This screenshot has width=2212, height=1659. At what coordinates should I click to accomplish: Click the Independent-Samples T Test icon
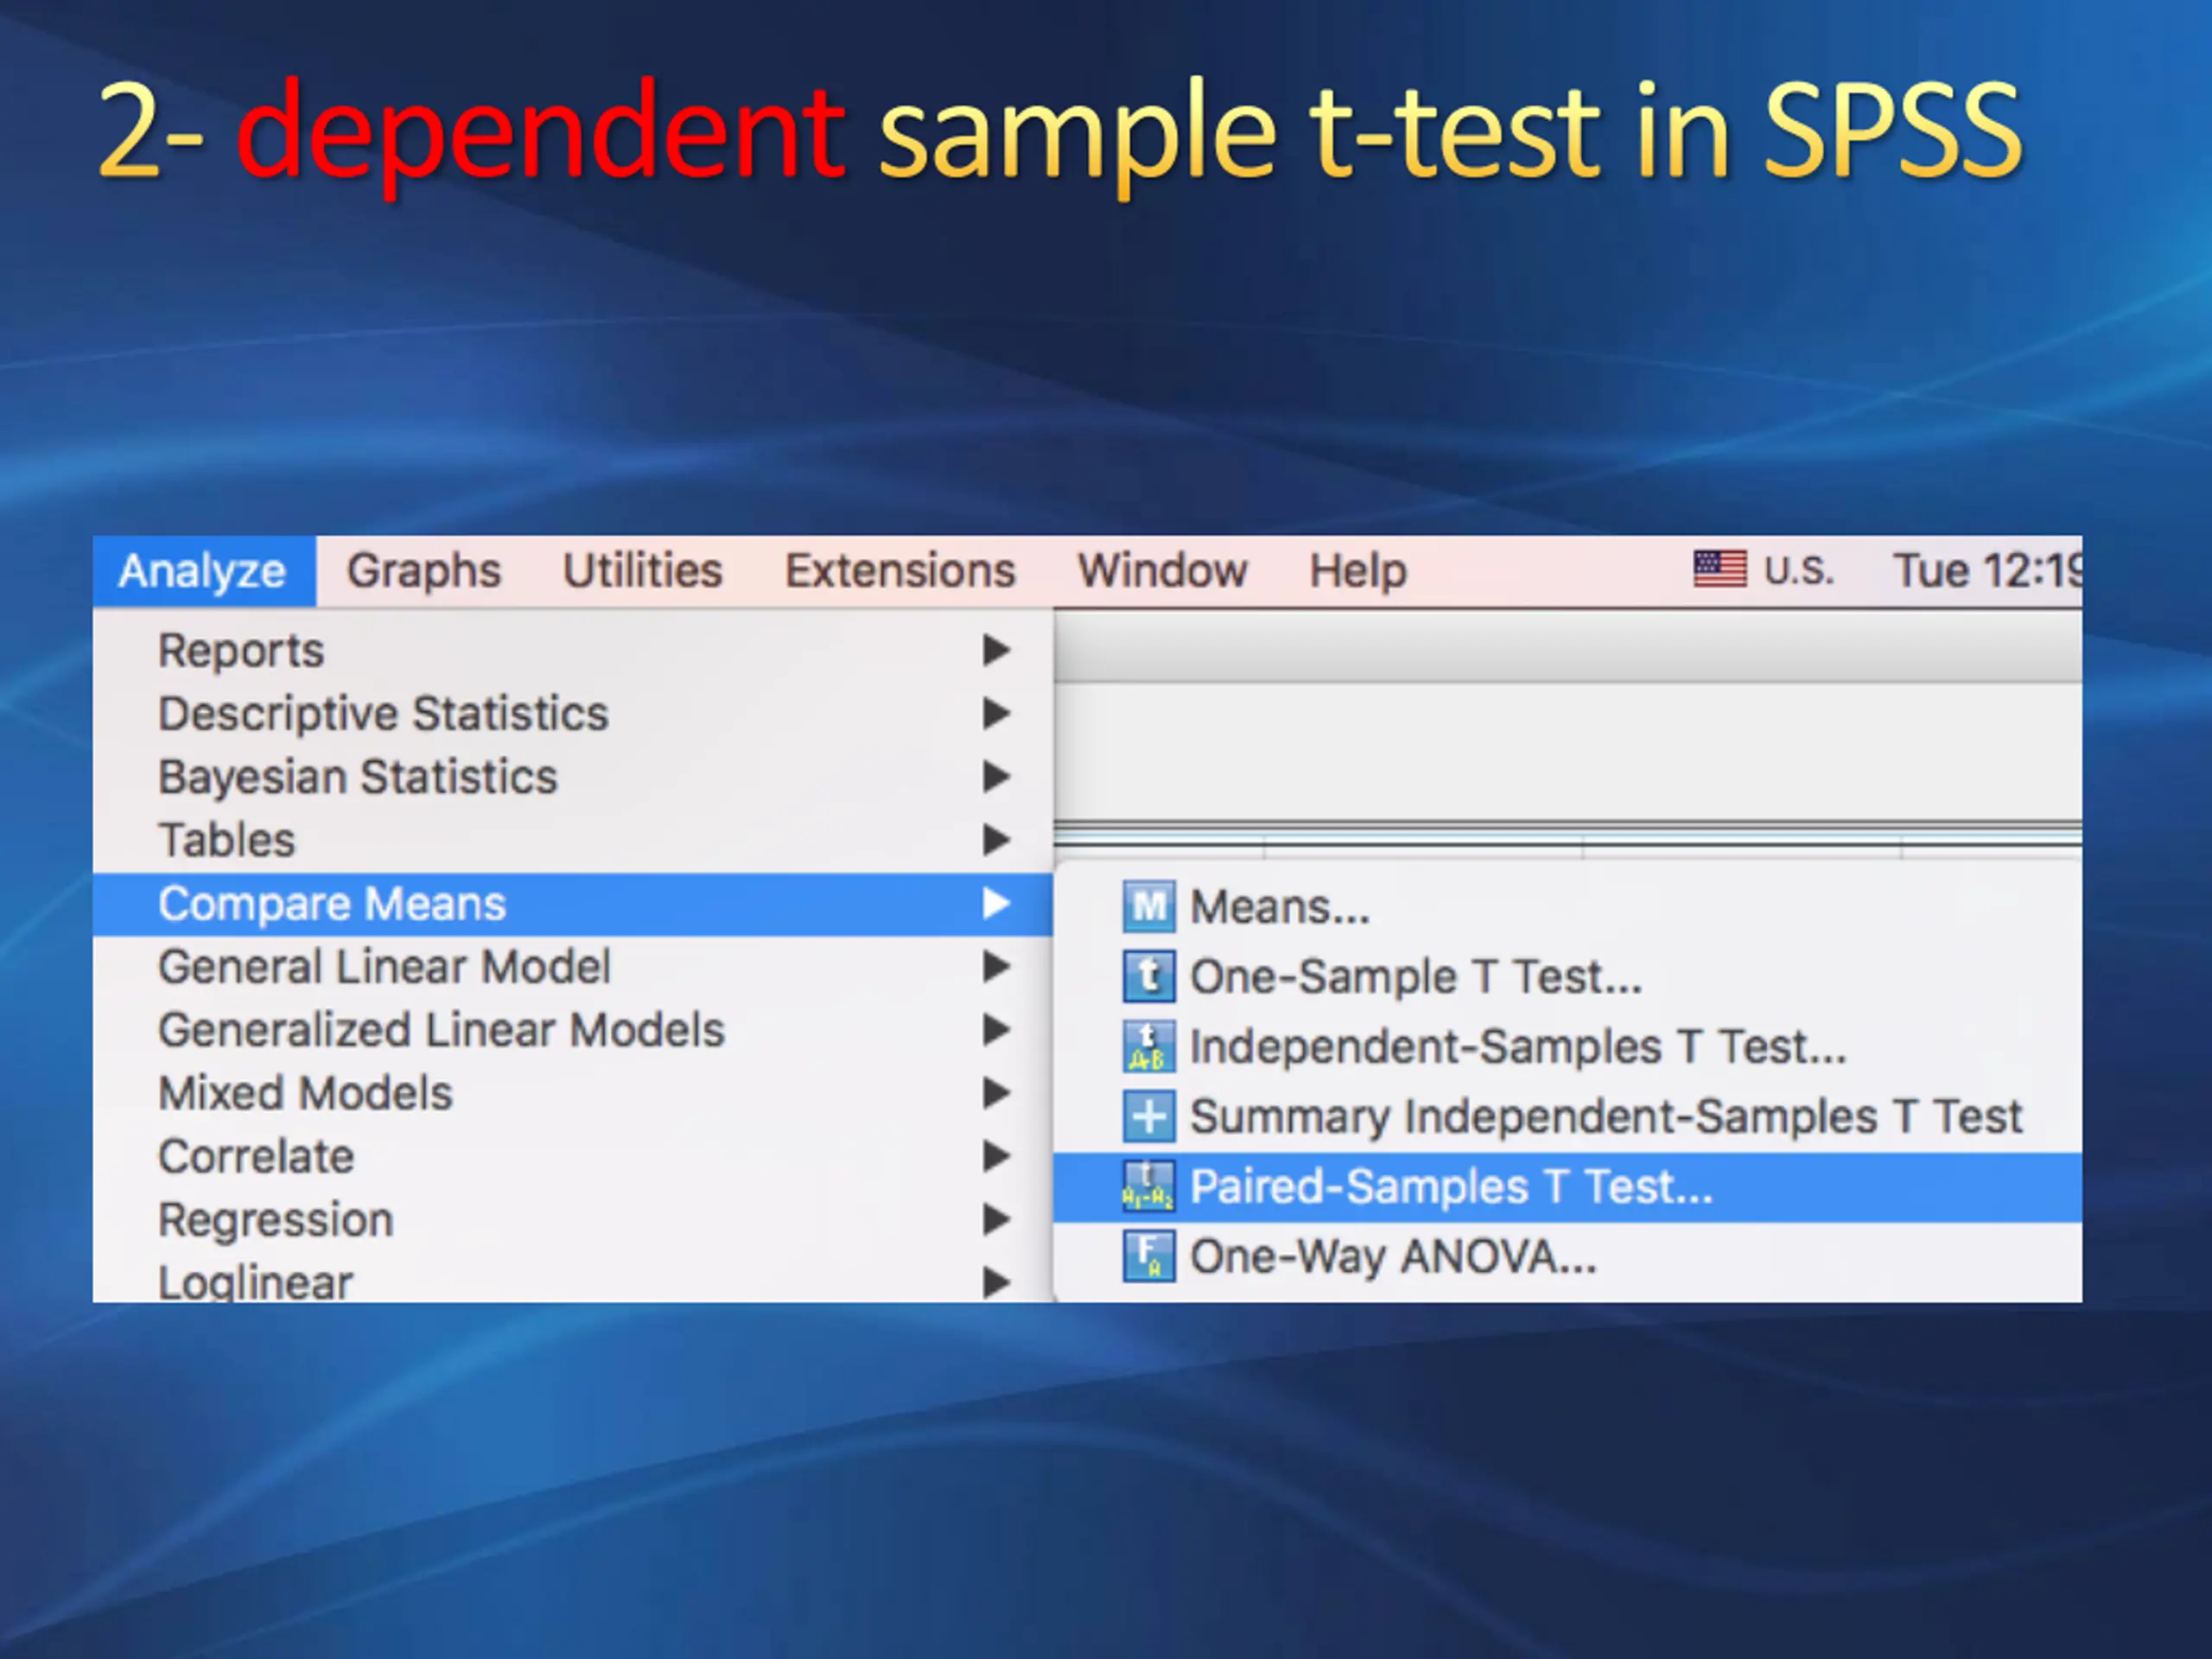(x=1148, y=1046)
